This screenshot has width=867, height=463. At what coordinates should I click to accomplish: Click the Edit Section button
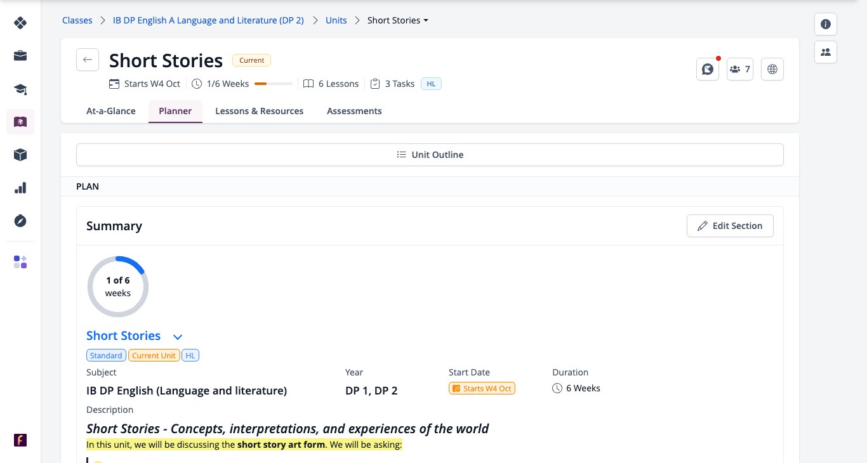pos(730,226)
